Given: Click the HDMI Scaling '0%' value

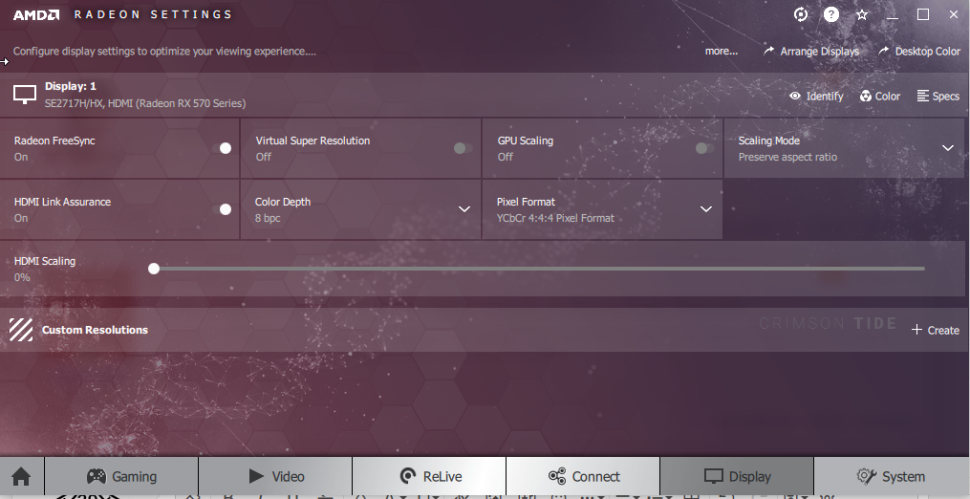Looking at the screenshot, I should point(22,277).
